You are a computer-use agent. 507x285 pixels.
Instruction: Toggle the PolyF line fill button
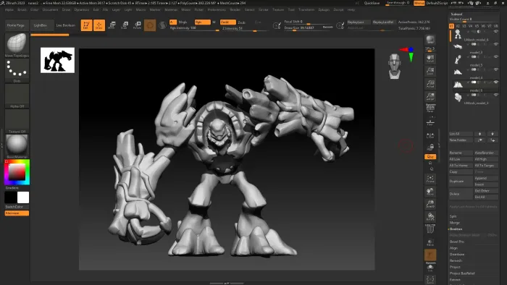tap(430, 229)
